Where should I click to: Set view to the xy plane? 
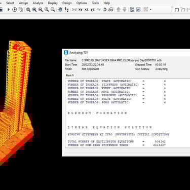(81, 10)
